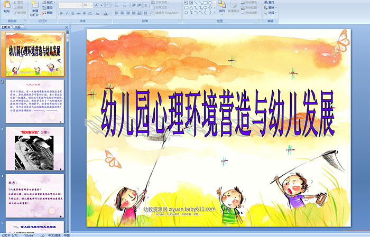Image resolution: width=370 pixels, height=237 pixels.
Task: Open the Character Spacing (AV) dropdown
Action: point(90,13)
